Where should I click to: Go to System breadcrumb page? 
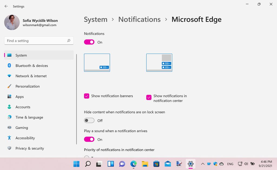click(x=95, y=19)
